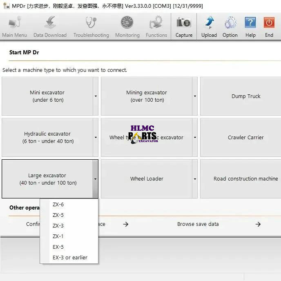Choose the Road construction machine button
Screen dimensions: 281x281
click(245, 179)
